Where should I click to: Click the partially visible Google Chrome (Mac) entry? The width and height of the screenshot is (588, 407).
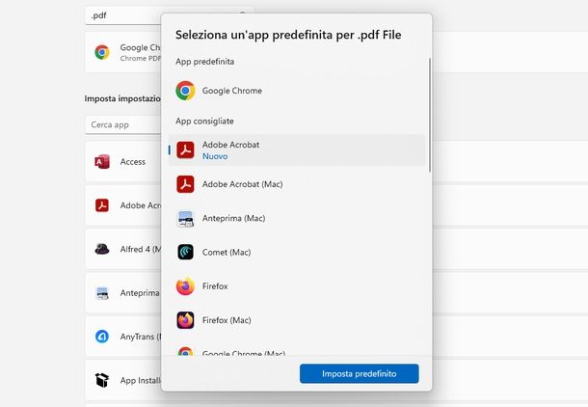pyautogui.click(x=243, y=354)
